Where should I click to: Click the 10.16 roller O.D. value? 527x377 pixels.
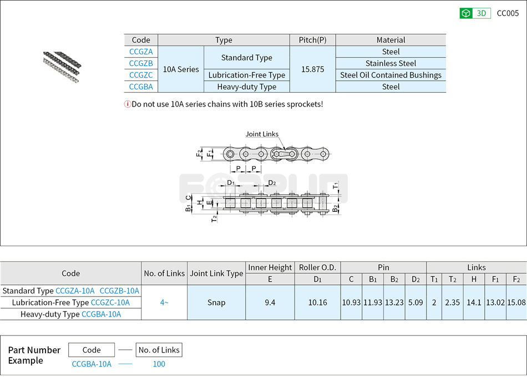pos(318,302)
